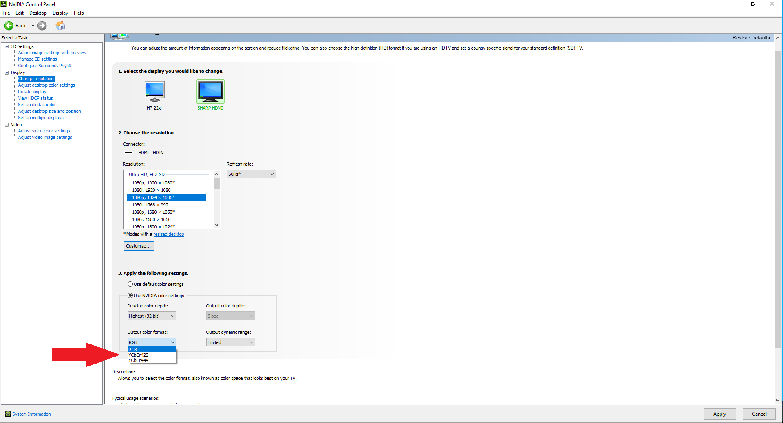This screenshot has width=783, height=423.
Task: Open the Back history dropdown arrow
Action: click(x=33, y=26)
